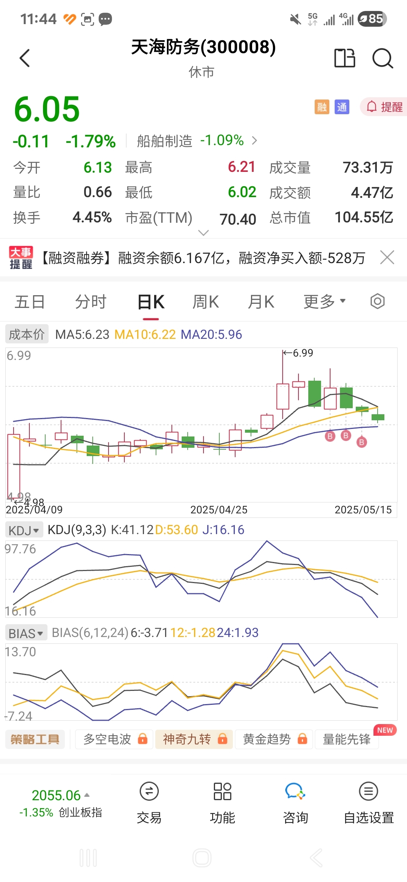407x882 pixels.
Task: Open 黄金趋势 strategy tool
Action: pos(274,739)
